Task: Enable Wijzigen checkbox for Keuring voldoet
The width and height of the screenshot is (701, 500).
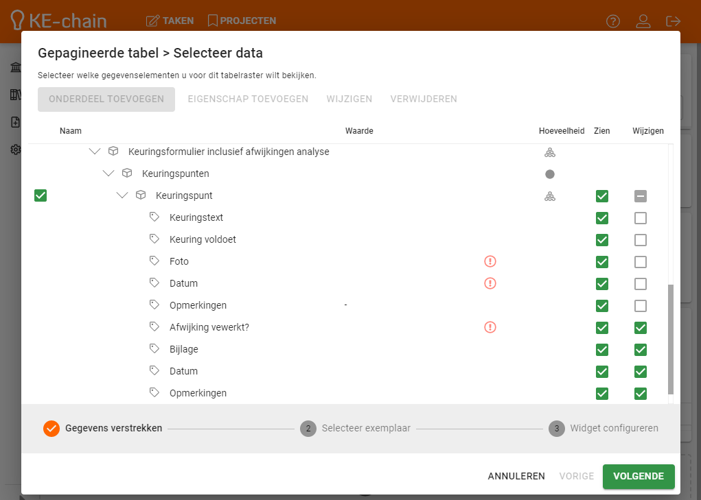Action: [x=640, y=240]
